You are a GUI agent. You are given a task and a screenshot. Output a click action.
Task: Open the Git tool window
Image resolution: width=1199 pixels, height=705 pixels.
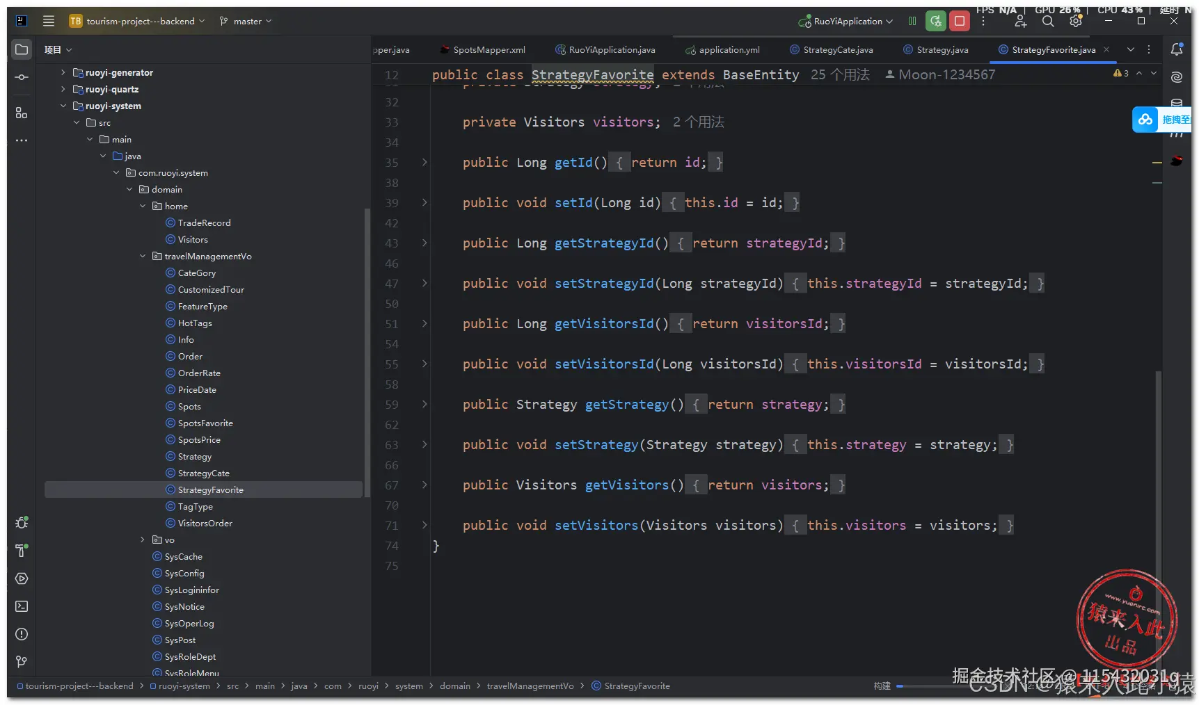(x=22, y=662)
